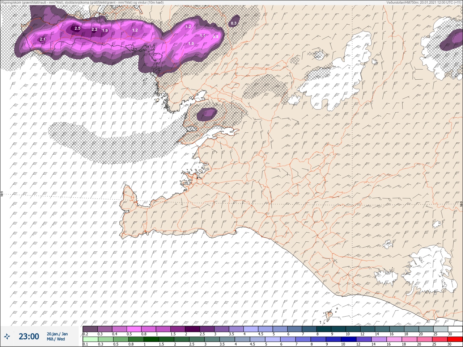Click the small island off the south coast
This screenshot has width=463, height=347.
[x=330, y=317]
